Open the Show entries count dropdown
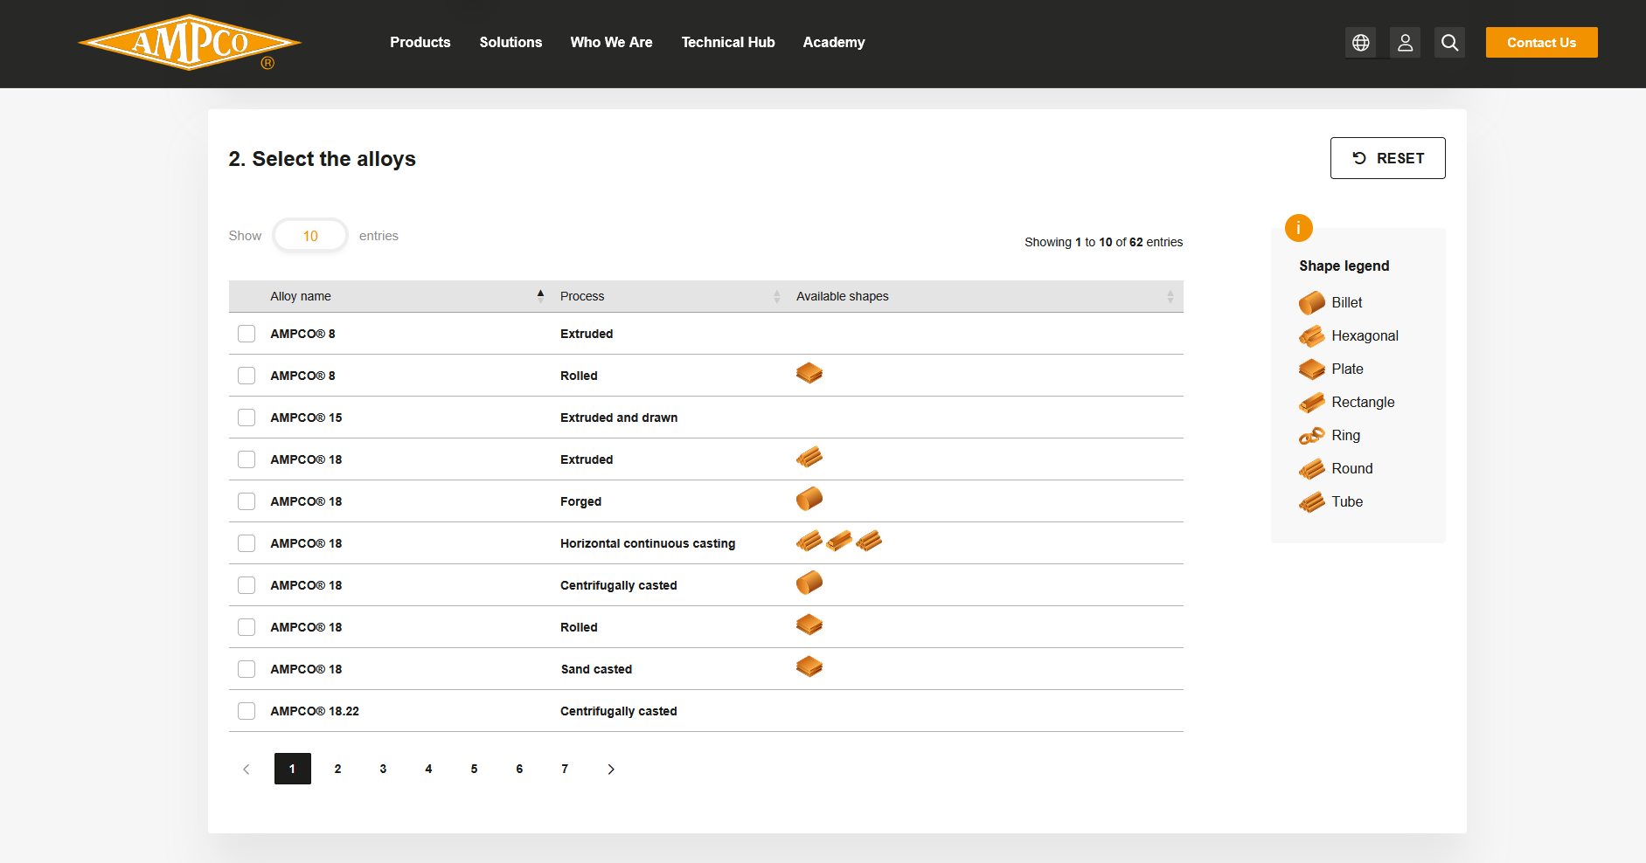 tap(310, 236)
